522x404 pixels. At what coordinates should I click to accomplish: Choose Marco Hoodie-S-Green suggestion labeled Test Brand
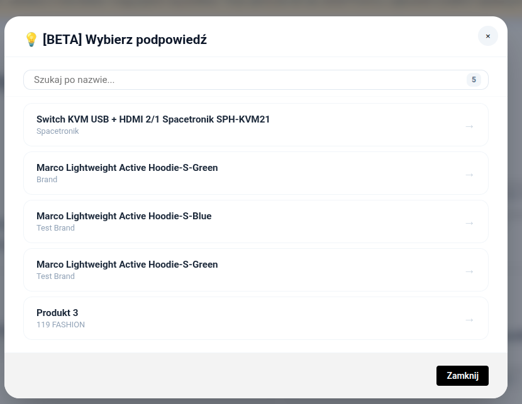click(127, 265)
